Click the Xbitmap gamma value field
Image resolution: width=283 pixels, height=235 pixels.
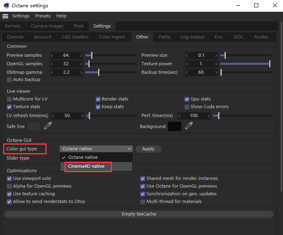coord(66,72)
